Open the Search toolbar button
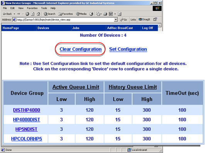205x153 pixels. pos(49,14)
